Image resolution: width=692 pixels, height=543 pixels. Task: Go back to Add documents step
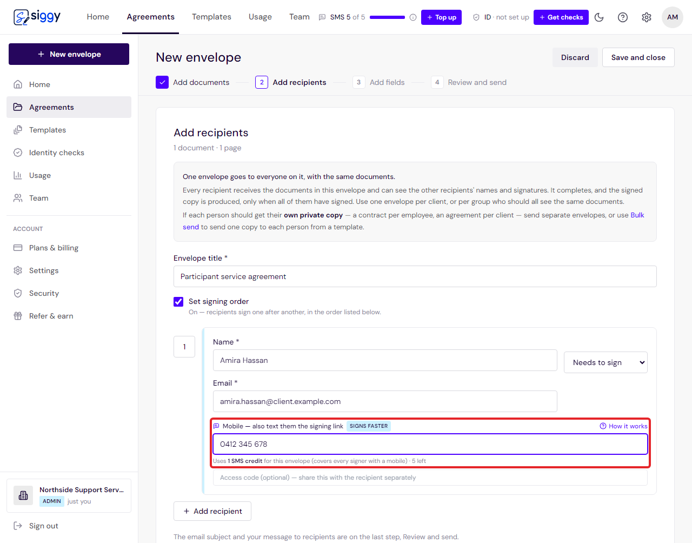(192, 82)
